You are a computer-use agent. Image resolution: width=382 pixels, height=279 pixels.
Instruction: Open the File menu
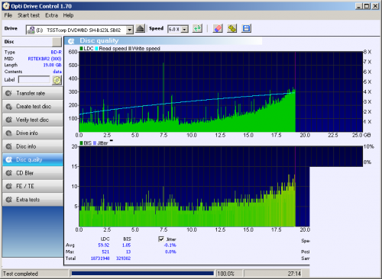point(8,15)
